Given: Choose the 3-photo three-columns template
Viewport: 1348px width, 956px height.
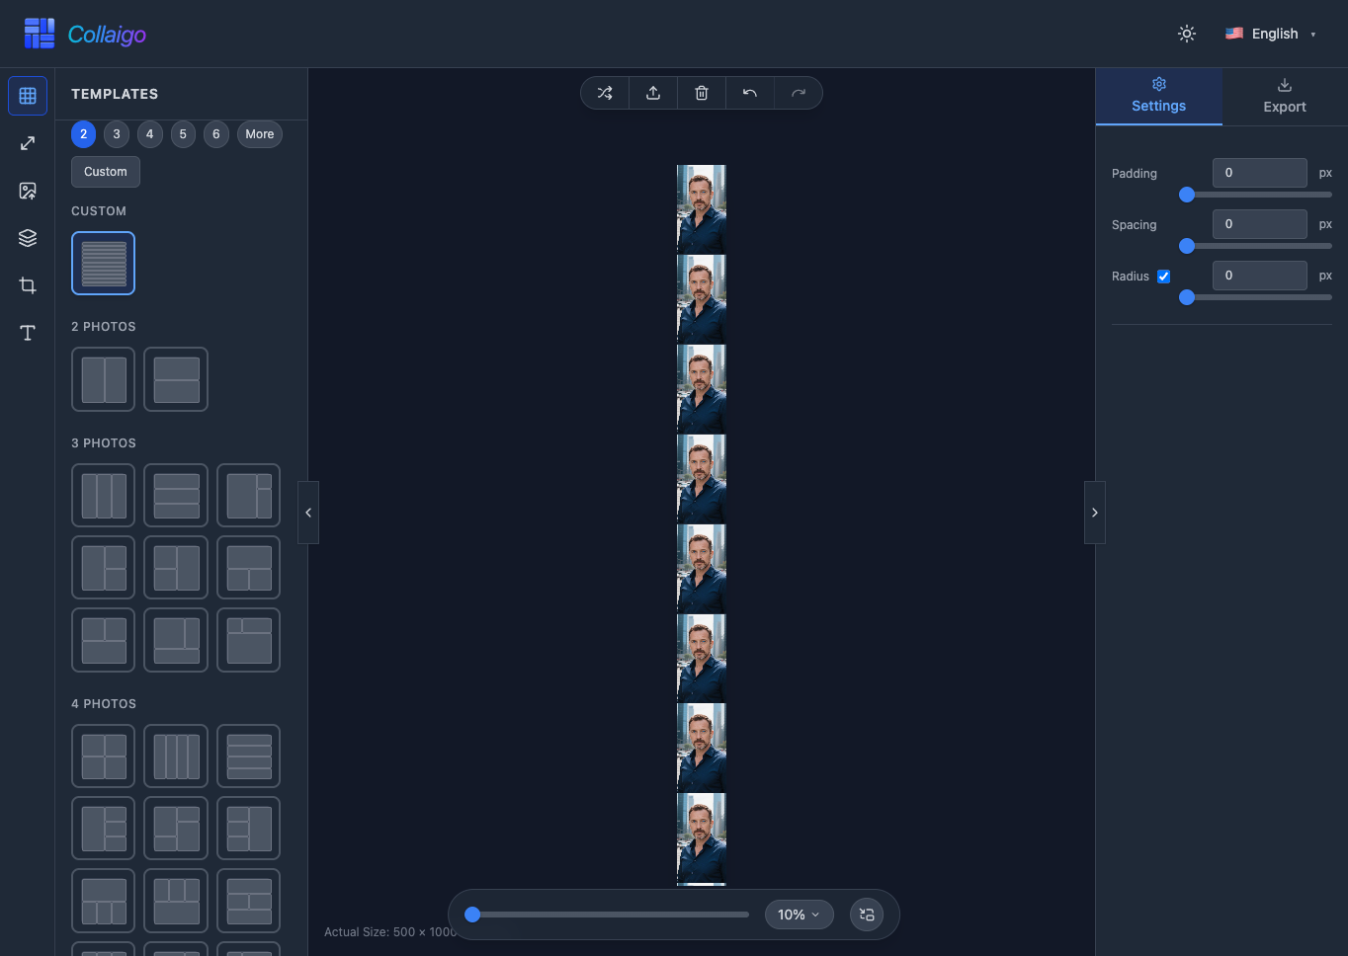Looking at the screenshot, I should point(104,496).
